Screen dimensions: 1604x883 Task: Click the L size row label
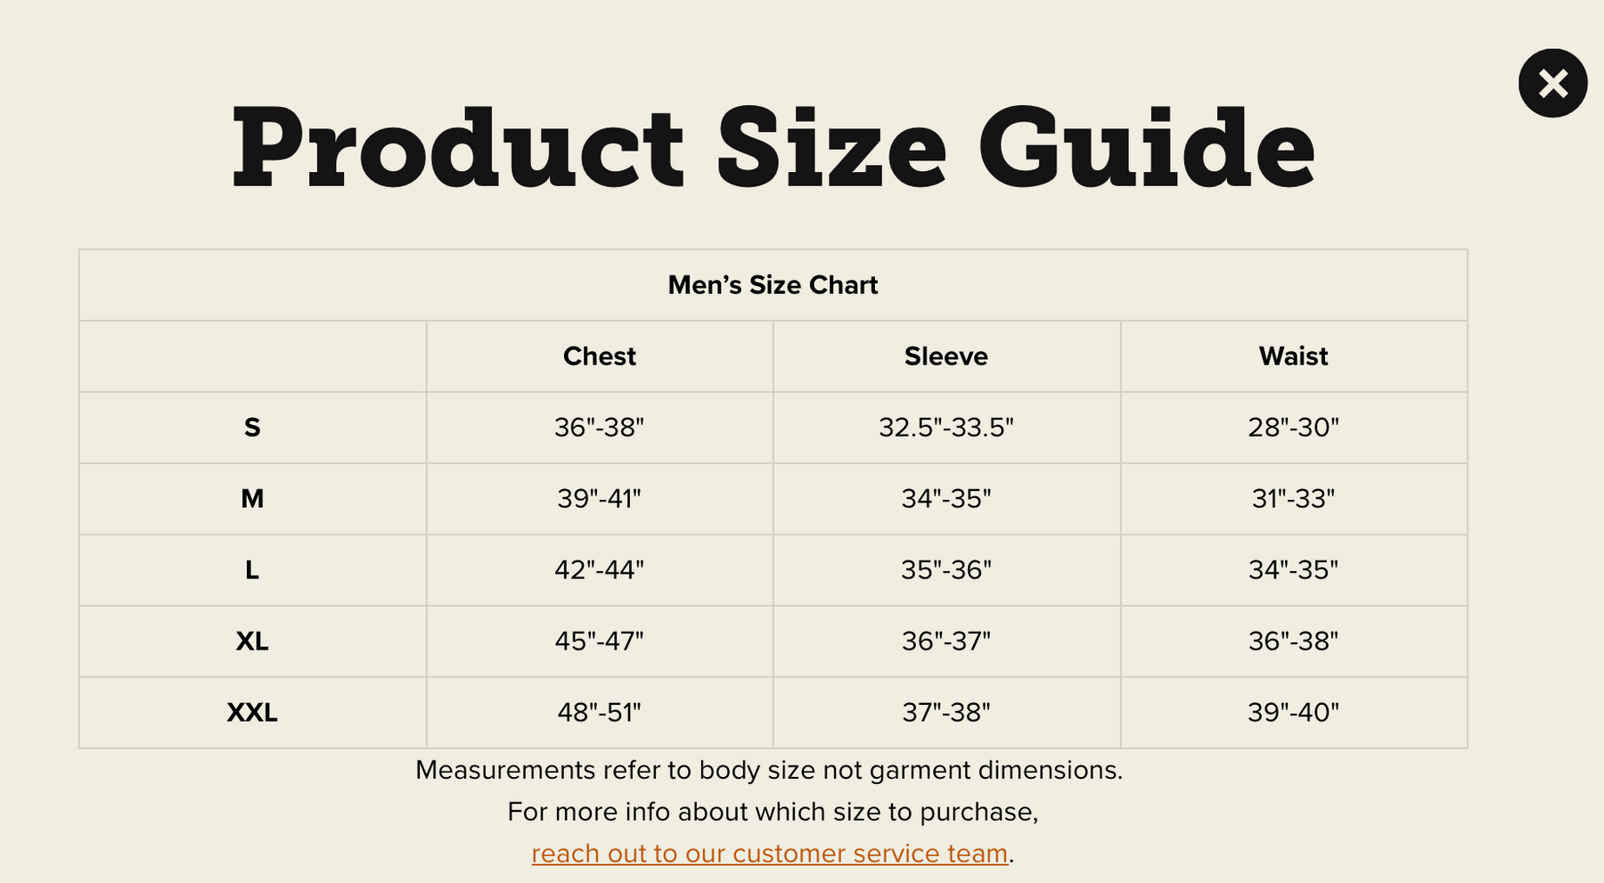click(x=252, y=570)
